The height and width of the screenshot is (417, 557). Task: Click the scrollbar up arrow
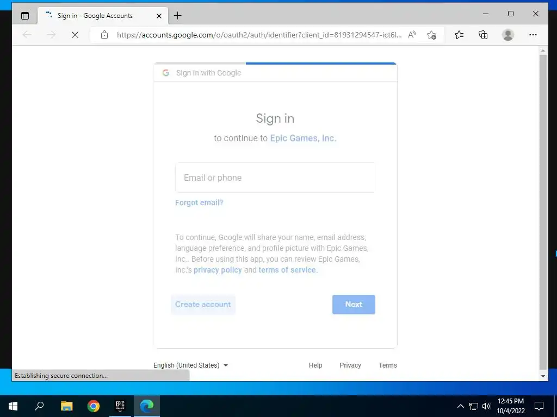543,50
